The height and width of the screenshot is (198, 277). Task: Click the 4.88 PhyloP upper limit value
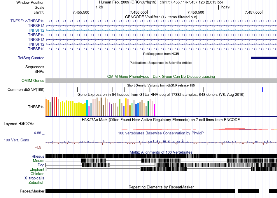[37, 133]
